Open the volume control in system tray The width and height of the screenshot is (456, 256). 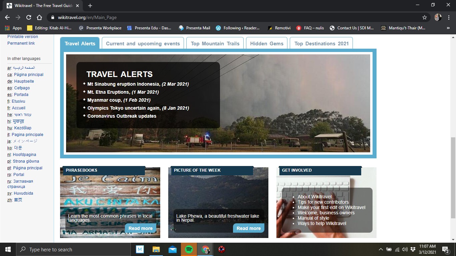pyautogui.click(x=405, y=249)
